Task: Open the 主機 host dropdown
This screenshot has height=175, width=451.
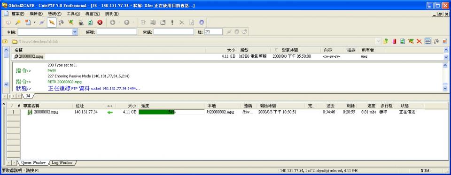Action: point(75,32)
